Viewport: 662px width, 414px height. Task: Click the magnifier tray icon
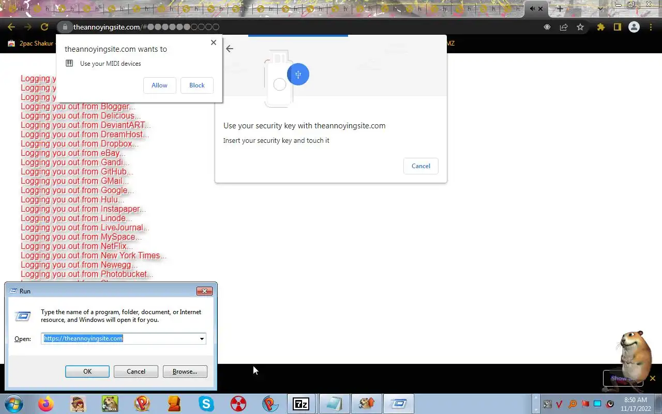(573, 404)
